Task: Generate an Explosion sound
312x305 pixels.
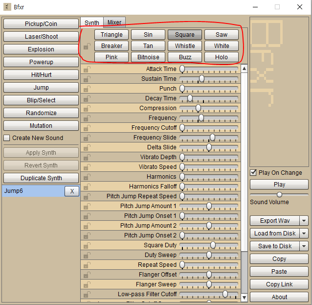Action: [x=41, y=49]
